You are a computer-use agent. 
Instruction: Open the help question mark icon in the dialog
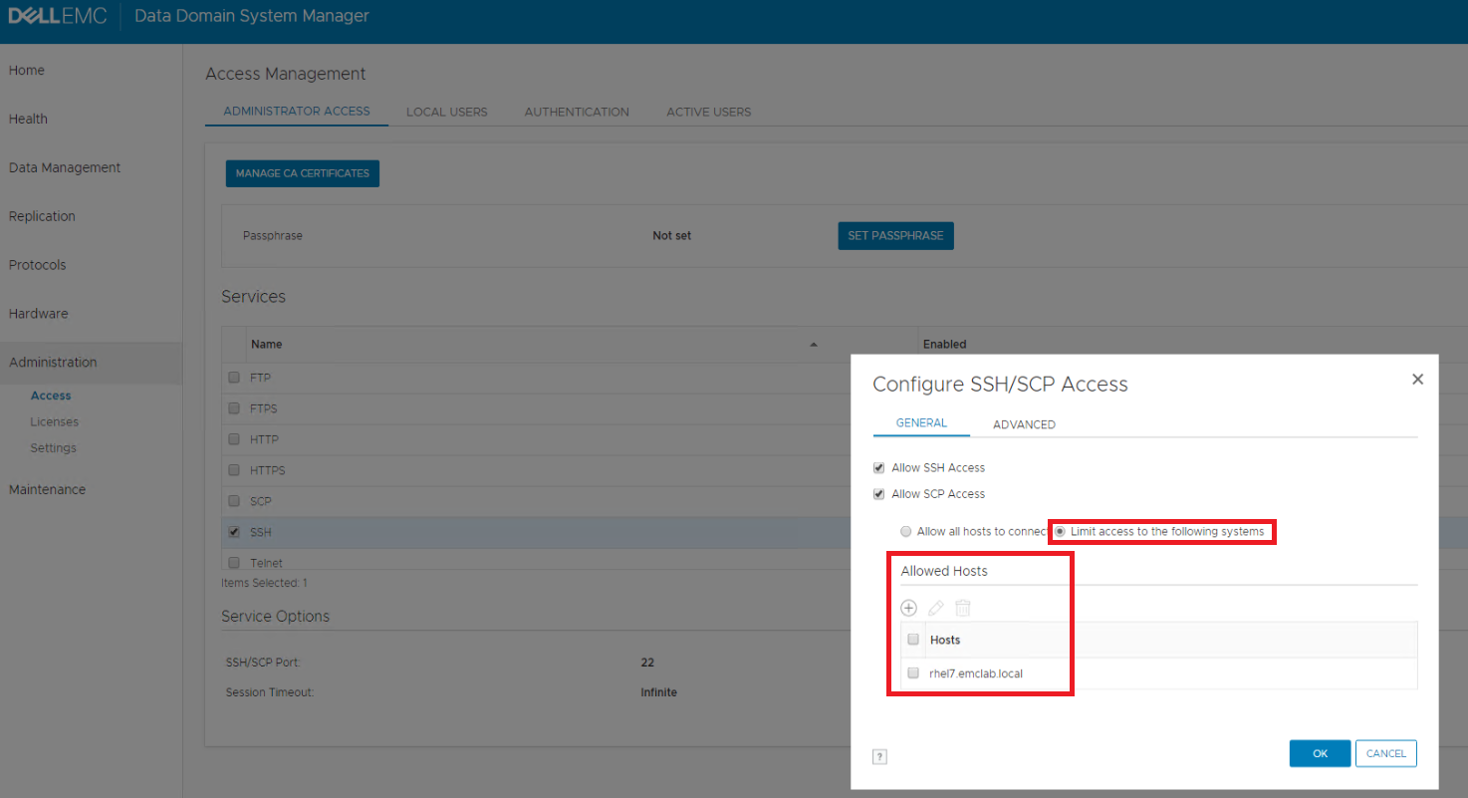[879, 756]
